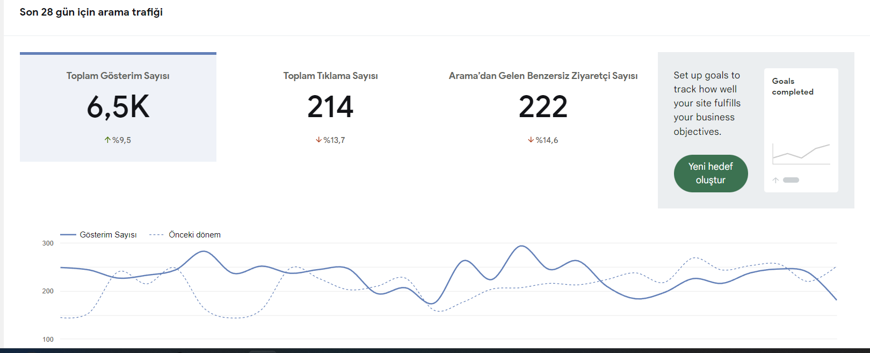Click the 214 clicks value
870x353 pixels.
click(x=330, y=106)
